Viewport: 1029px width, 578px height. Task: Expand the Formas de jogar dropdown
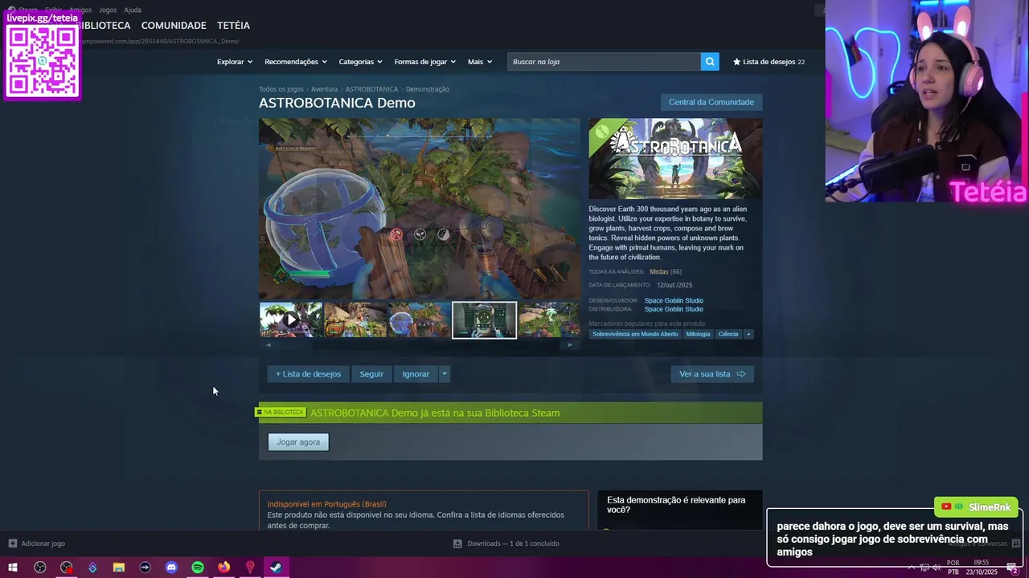(425, 62)
